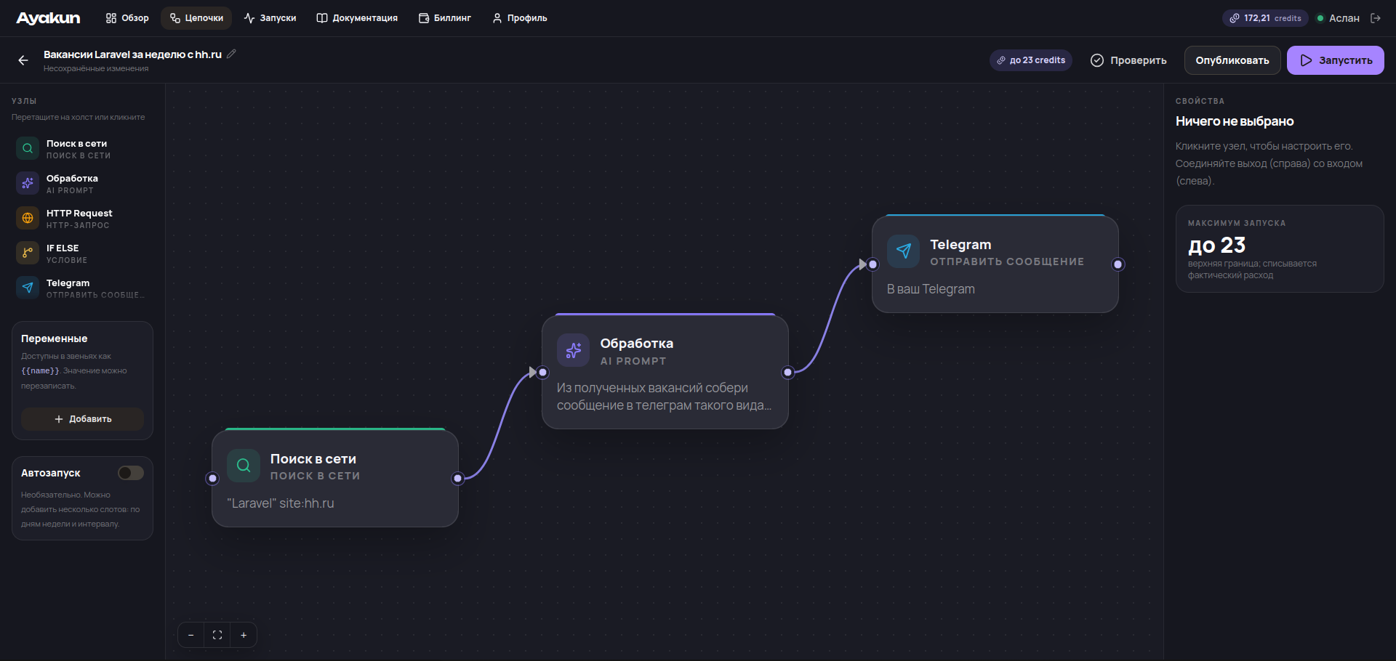Image resolution: width=1396 pixels, height=661 pixels.
Task: Open the Обзор tab
Action: tap(127, 18)
